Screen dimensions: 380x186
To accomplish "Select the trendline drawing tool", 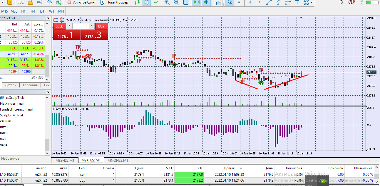I will pos(269,2).
